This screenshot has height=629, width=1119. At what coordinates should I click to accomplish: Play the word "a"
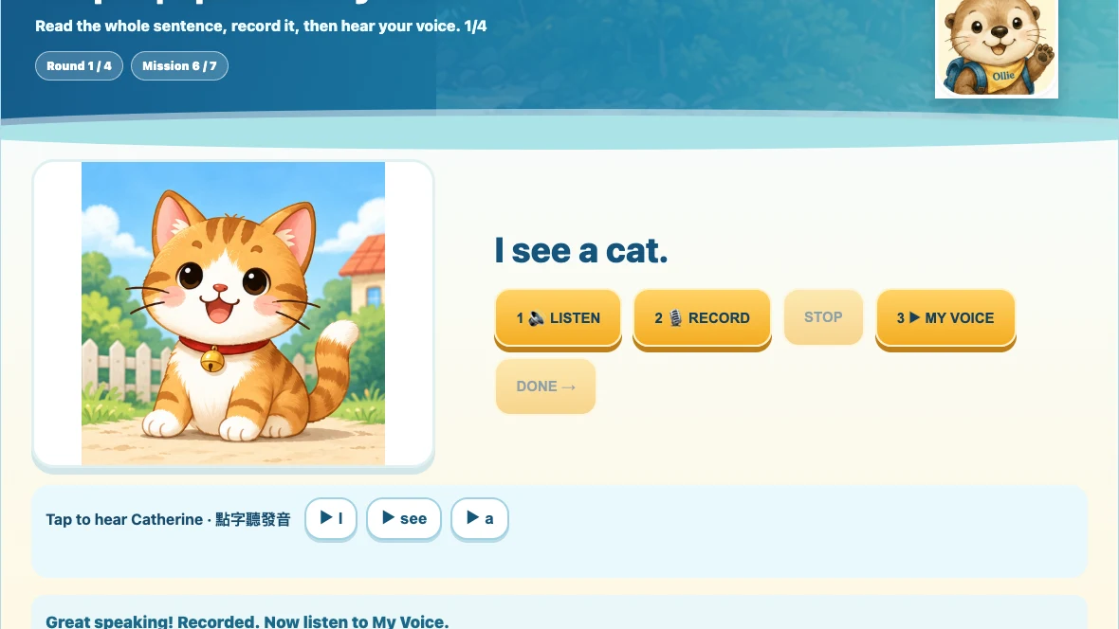[x=480, y=518]
